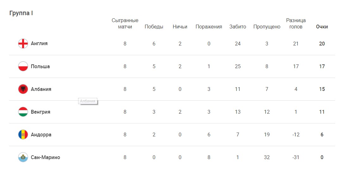Open the Албания team link
Viewport: 344px width, 173px height.
(41, 89)
